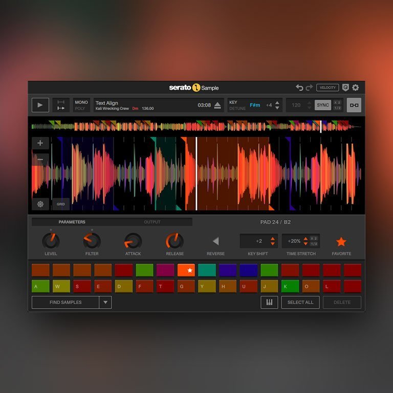The height and width of the screenshot is (393, 393).
Task: Select the DETUNE mode
Action: (237, 108)
